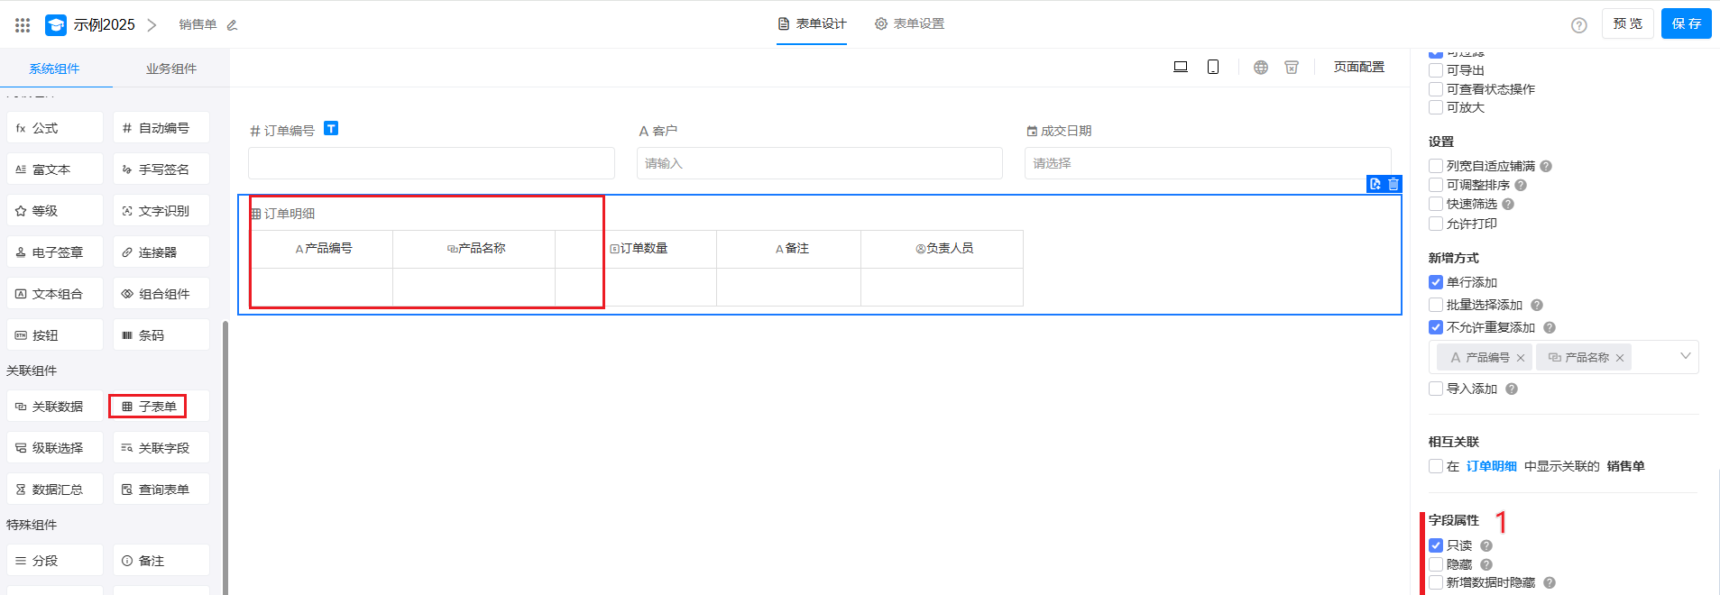Delete the selected 订单明细 subform

click(1393, 184)
